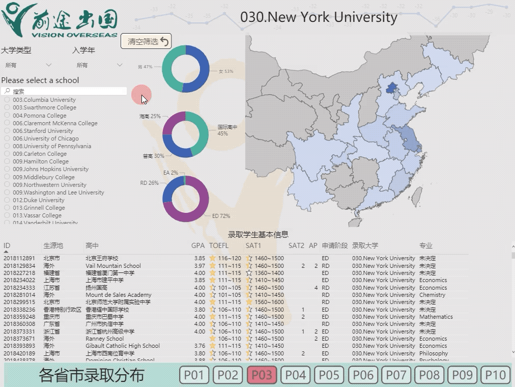
Task: Sort table by GPA column header
Action: pos(198,246)
